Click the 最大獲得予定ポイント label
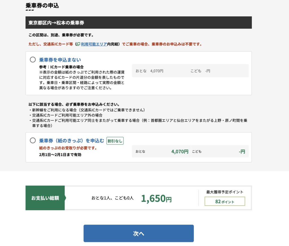This screenshot has height=246, width=289. (x=225, y=192)
